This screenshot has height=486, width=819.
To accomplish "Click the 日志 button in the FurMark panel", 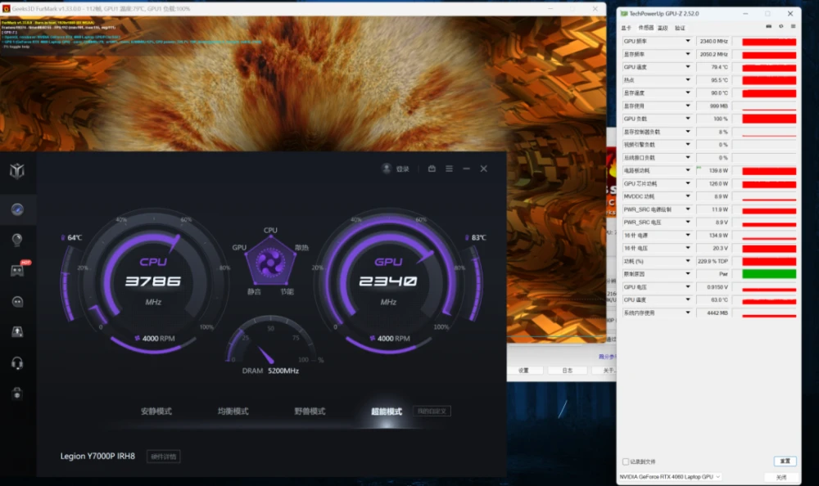I will point(568,370).
